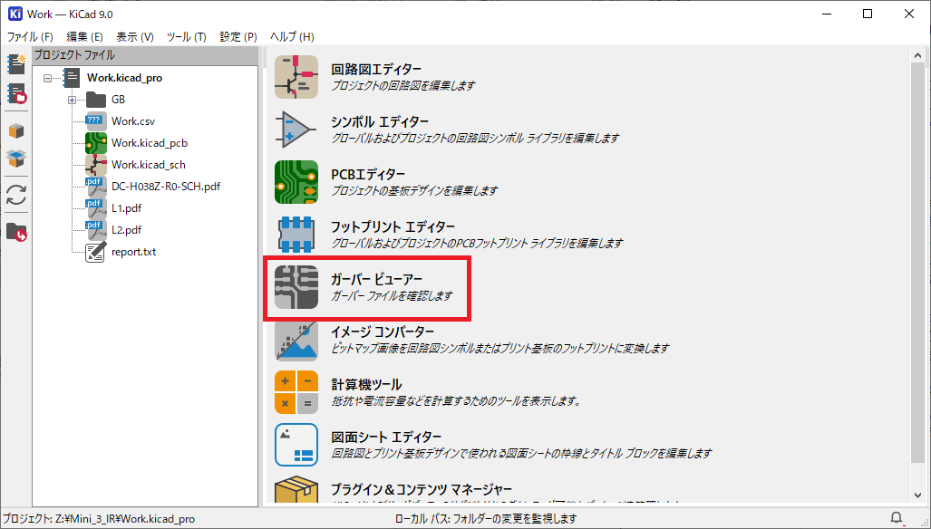Click the GB folder icon in tree

pyautogui.click(x=95, y=100)
